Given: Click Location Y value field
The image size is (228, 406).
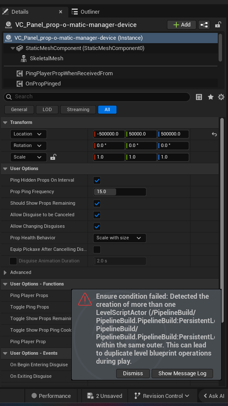Looking at the screenshot, I should click(x=141, y=134).
